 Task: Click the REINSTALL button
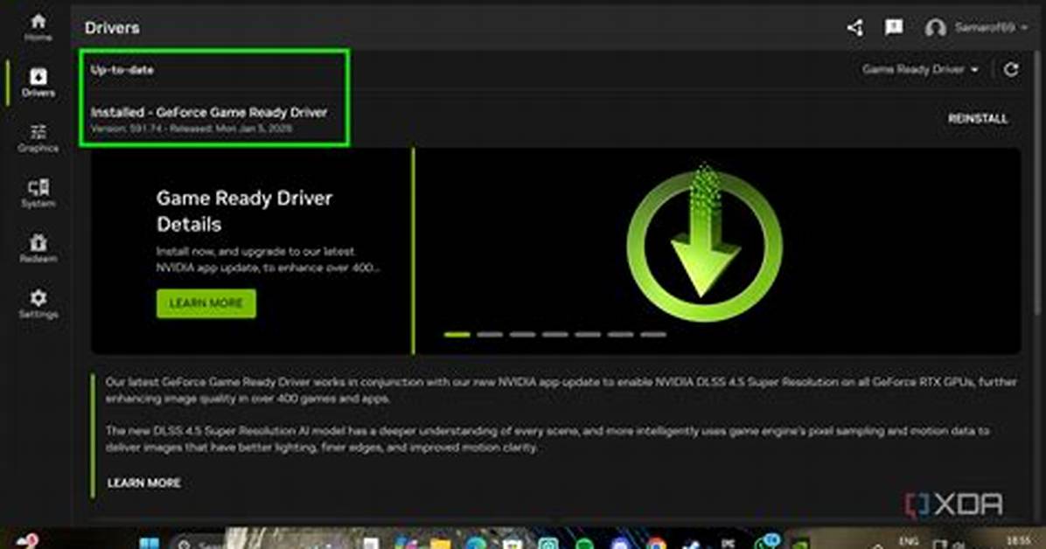(977, 118)
